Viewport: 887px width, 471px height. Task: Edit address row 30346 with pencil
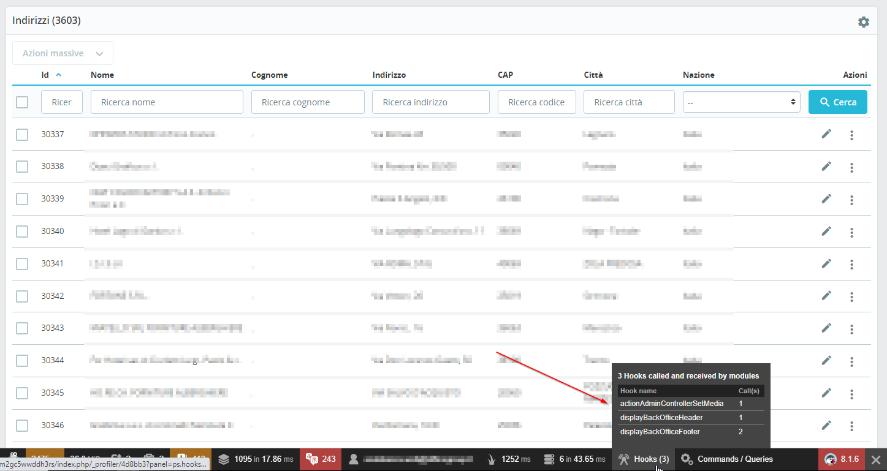point(826,425)
